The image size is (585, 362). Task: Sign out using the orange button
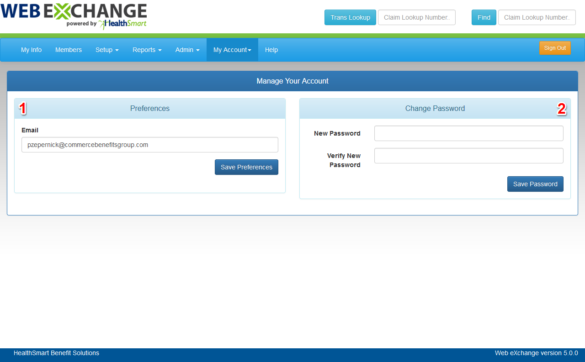(x=555, y=48)
